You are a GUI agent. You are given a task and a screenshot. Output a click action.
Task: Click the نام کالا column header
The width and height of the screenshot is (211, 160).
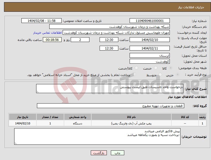pyautogui.click(x=131, y=117)
